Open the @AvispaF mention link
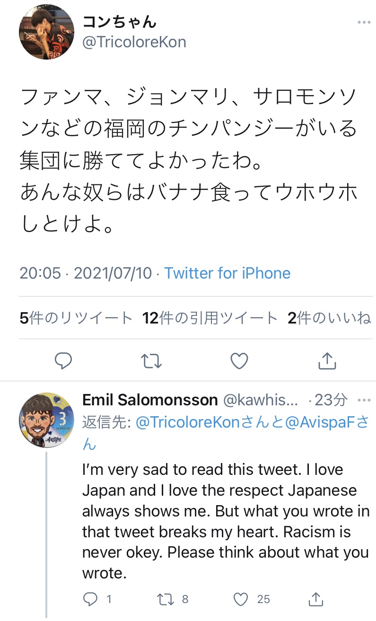 coord(321,422)
